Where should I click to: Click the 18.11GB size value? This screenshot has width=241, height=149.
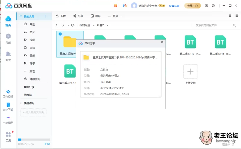coord(105,82)
